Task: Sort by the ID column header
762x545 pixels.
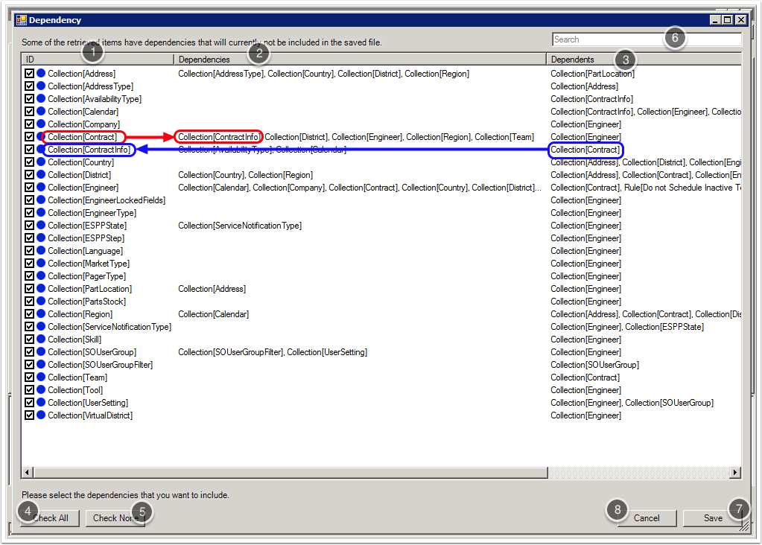Action: (97, 59)
